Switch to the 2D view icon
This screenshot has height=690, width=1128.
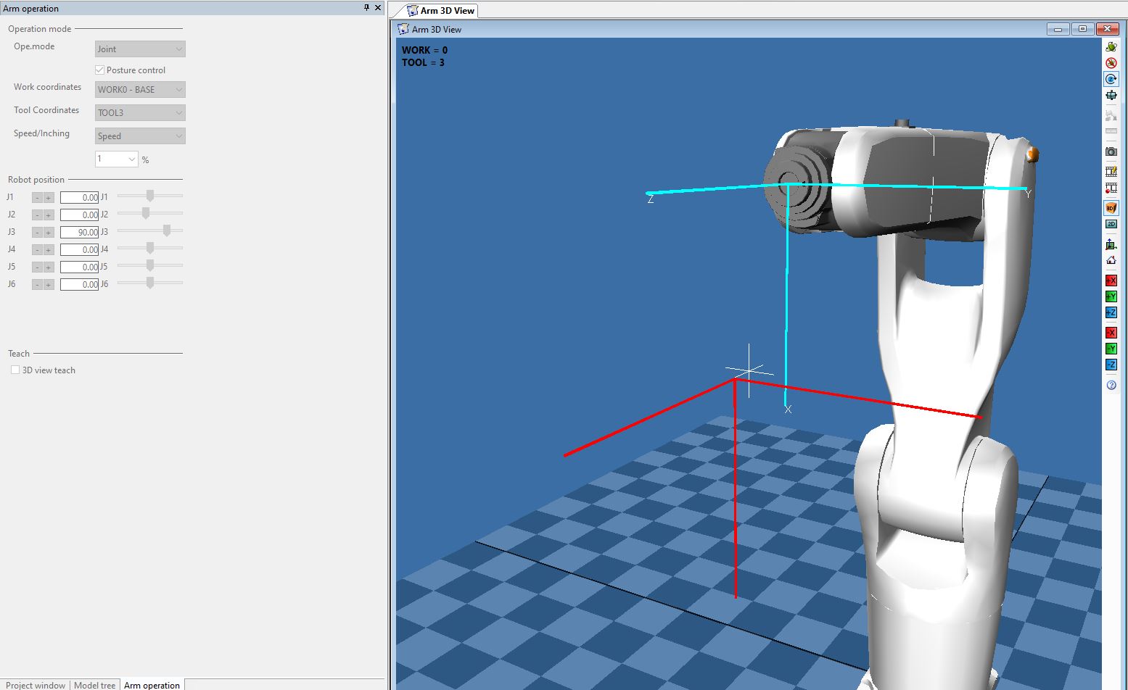point(1111,224)
